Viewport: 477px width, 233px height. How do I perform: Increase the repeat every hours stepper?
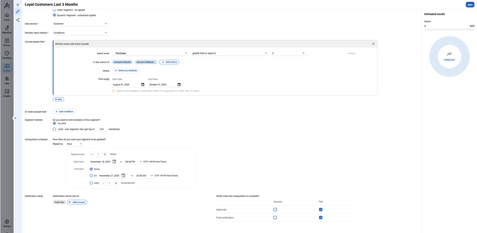(105, 154)
